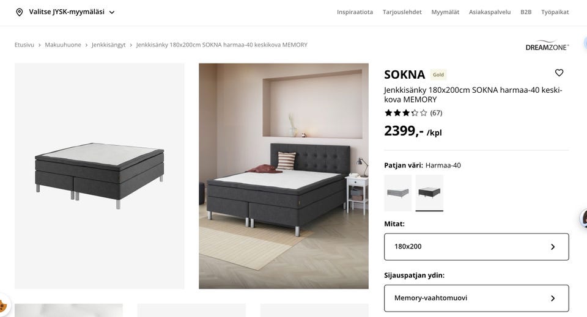Open Memory-vaahtomuovi core selector
Image resolution: width=587 pixels, height=317 pixels.
(476, 298)
